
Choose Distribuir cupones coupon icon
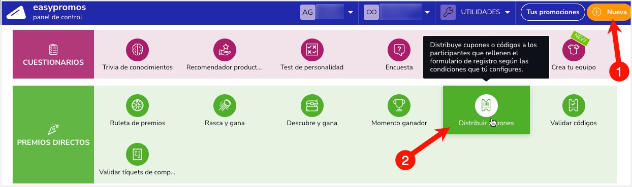pyautogui.click(x=486, y=105)
